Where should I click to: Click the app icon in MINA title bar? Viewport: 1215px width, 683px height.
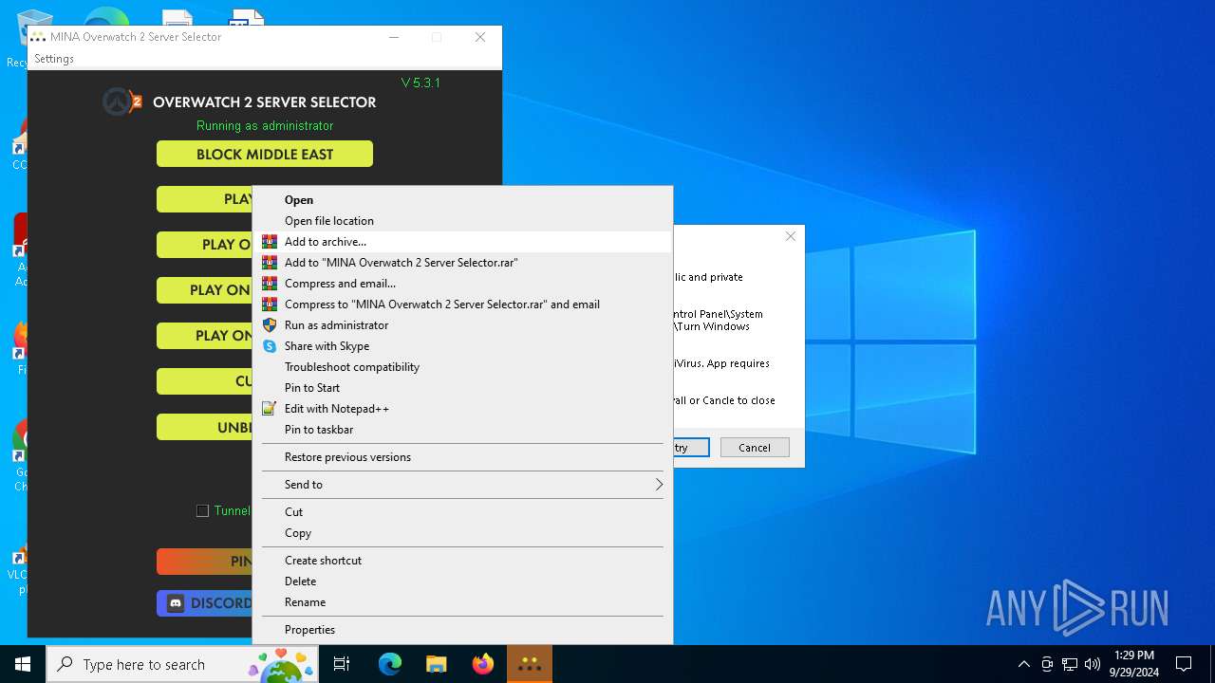tap(38, 37)
